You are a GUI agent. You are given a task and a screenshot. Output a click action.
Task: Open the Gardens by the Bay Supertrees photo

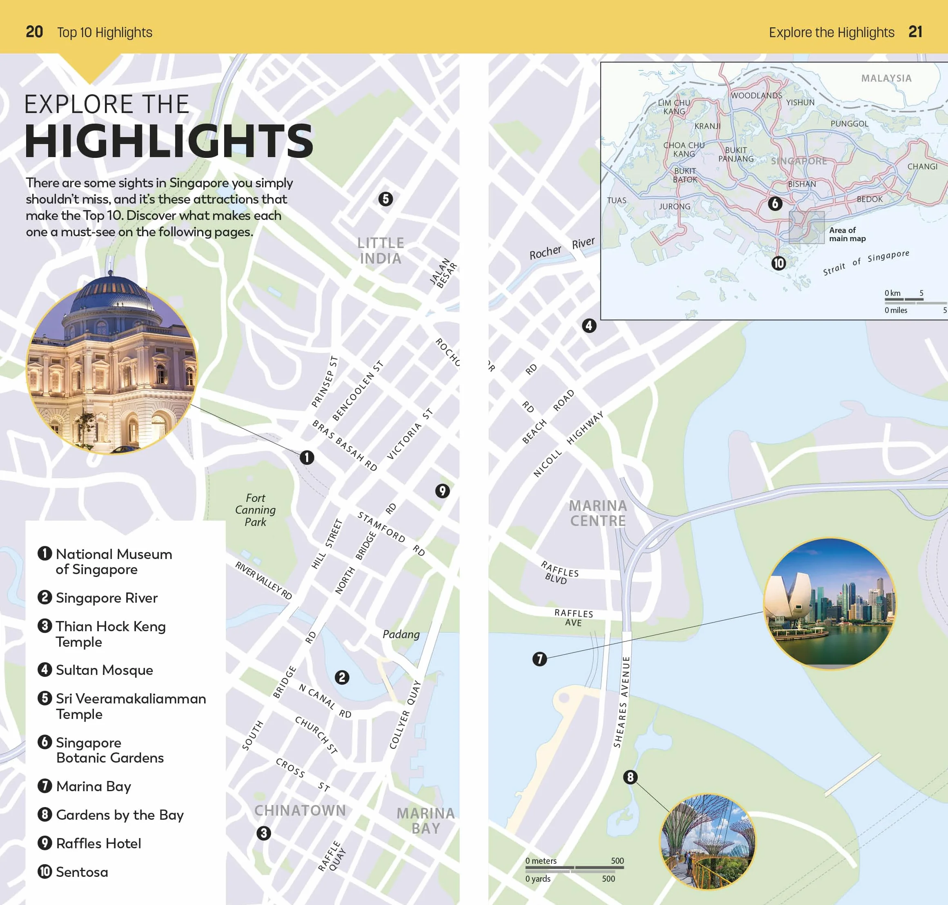pos(708,842)
